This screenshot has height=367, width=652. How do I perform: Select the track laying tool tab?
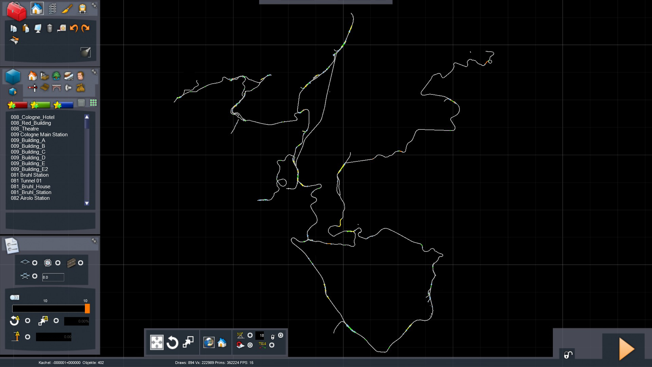click(x=52, y=8)
